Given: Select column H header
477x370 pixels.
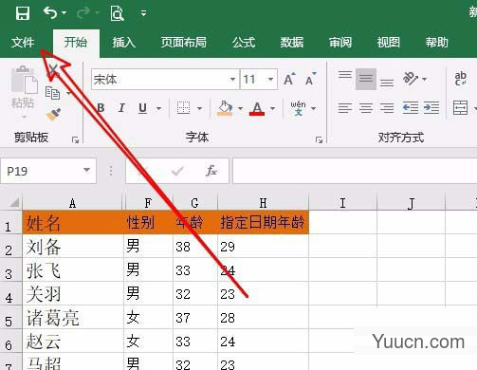Looking at the screenshot, I should pyautogui.click(x=263, y=203).
